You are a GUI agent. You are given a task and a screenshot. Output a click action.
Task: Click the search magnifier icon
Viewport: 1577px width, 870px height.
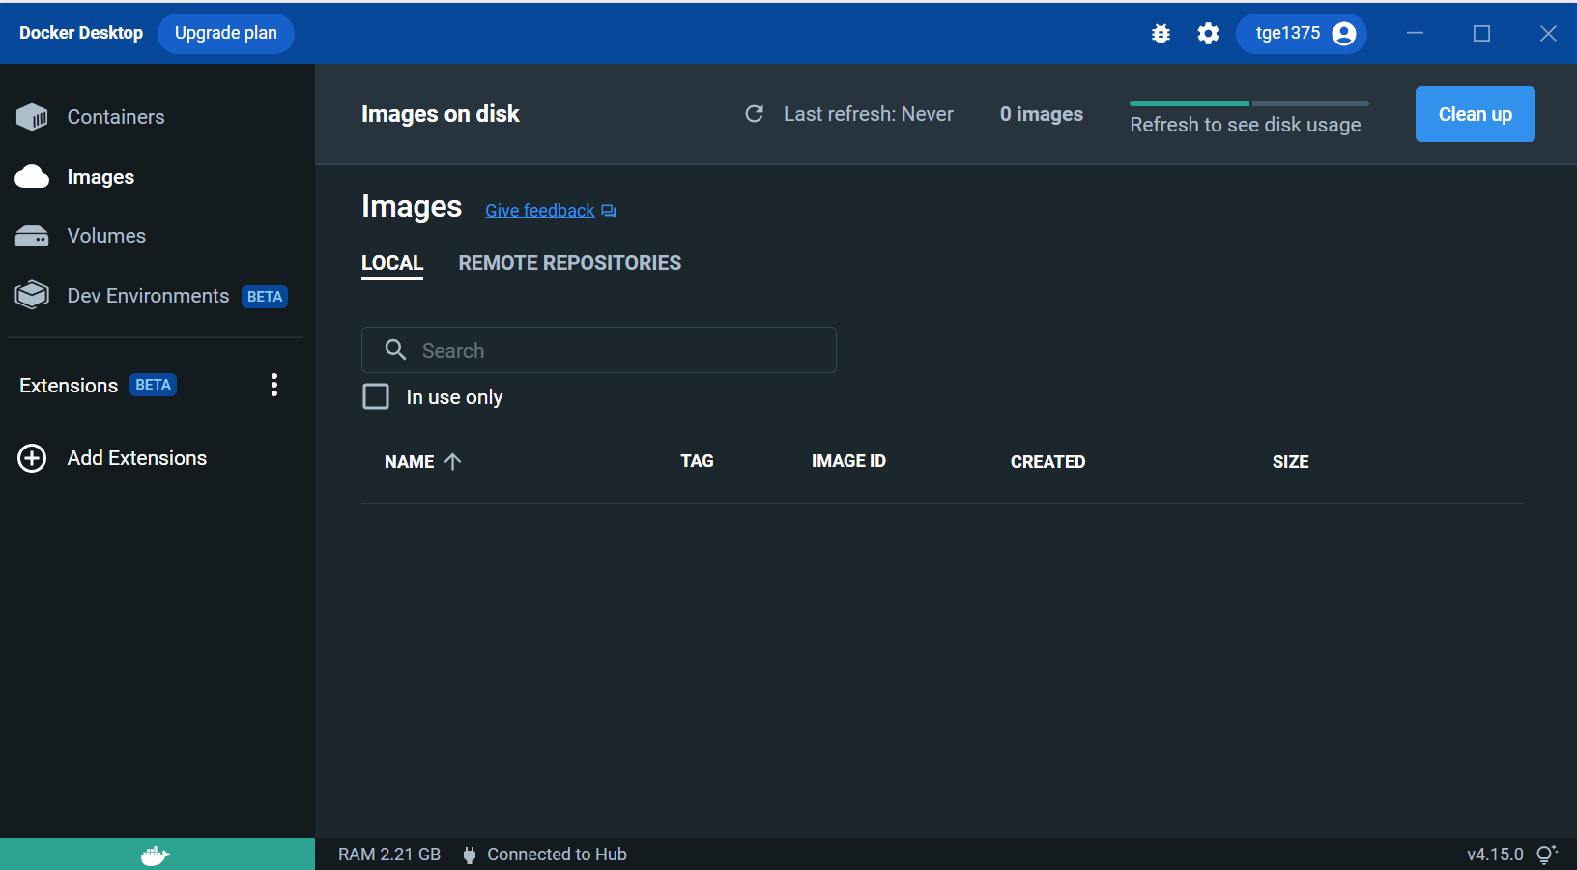(x=395, y=350)
